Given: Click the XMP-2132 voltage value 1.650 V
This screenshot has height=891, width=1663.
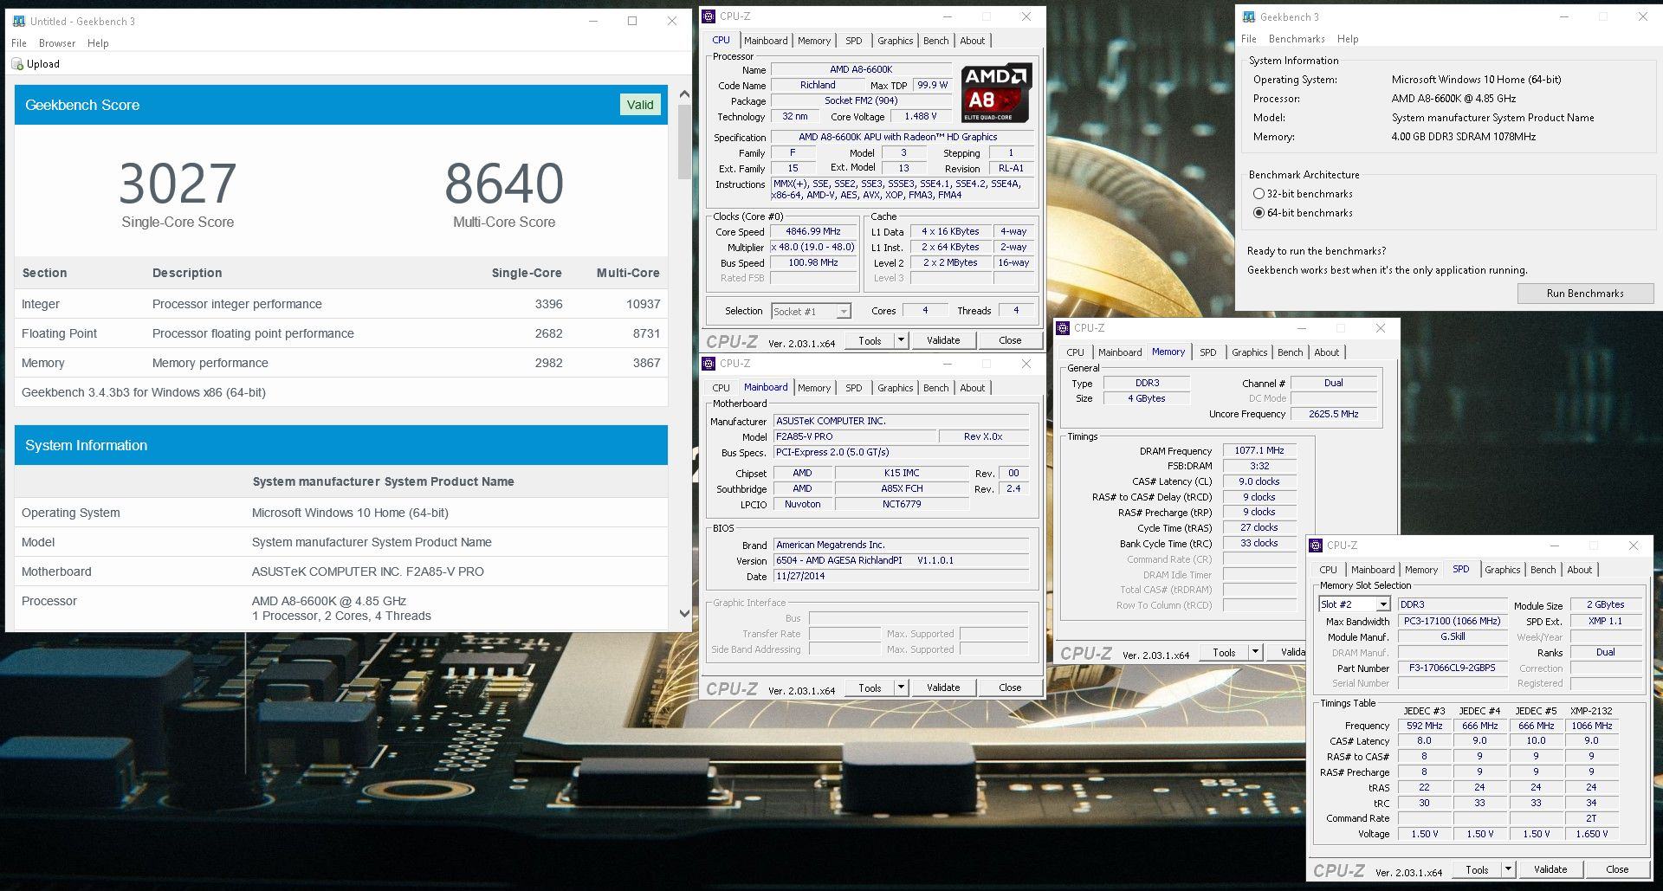Looking at the screenshot, I should click(1591, 834).
